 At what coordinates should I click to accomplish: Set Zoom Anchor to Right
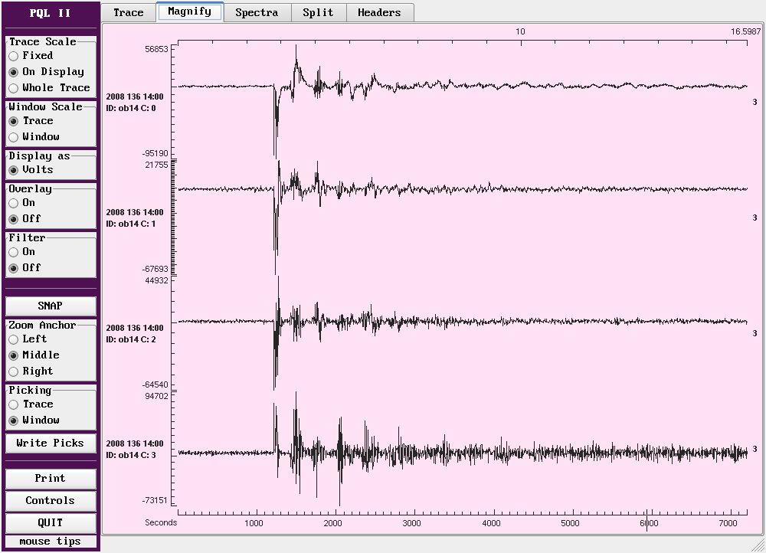(14, 371)
